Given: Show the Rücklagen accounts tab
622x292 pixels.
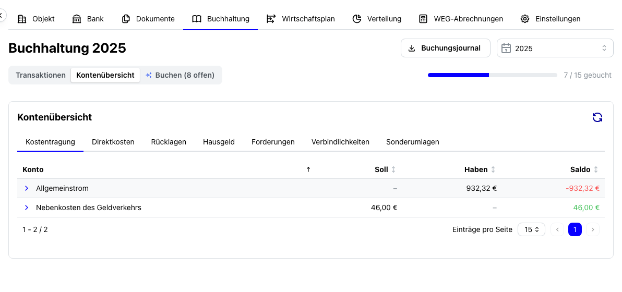Looking at the screenshot, I should pos(169,142).
